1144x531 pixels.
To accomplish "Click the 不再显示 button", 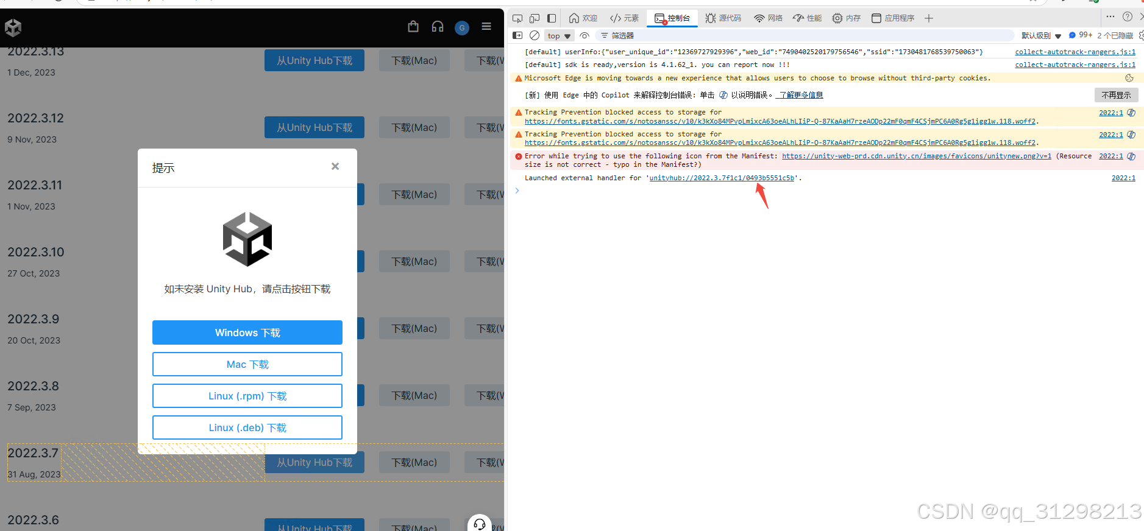I will 1116,95.
